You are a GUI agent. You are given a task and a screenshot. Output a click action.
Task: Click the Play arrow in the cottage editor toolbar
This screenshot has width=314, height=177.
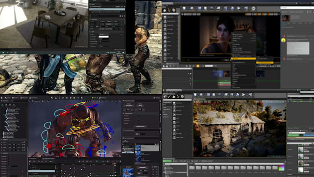(x=243, y=95)
